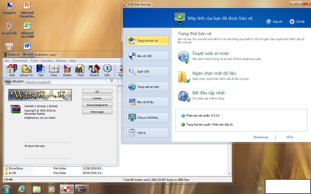Select Microsoft PowerPoint desktop shortcut

[x=27, y=10]
